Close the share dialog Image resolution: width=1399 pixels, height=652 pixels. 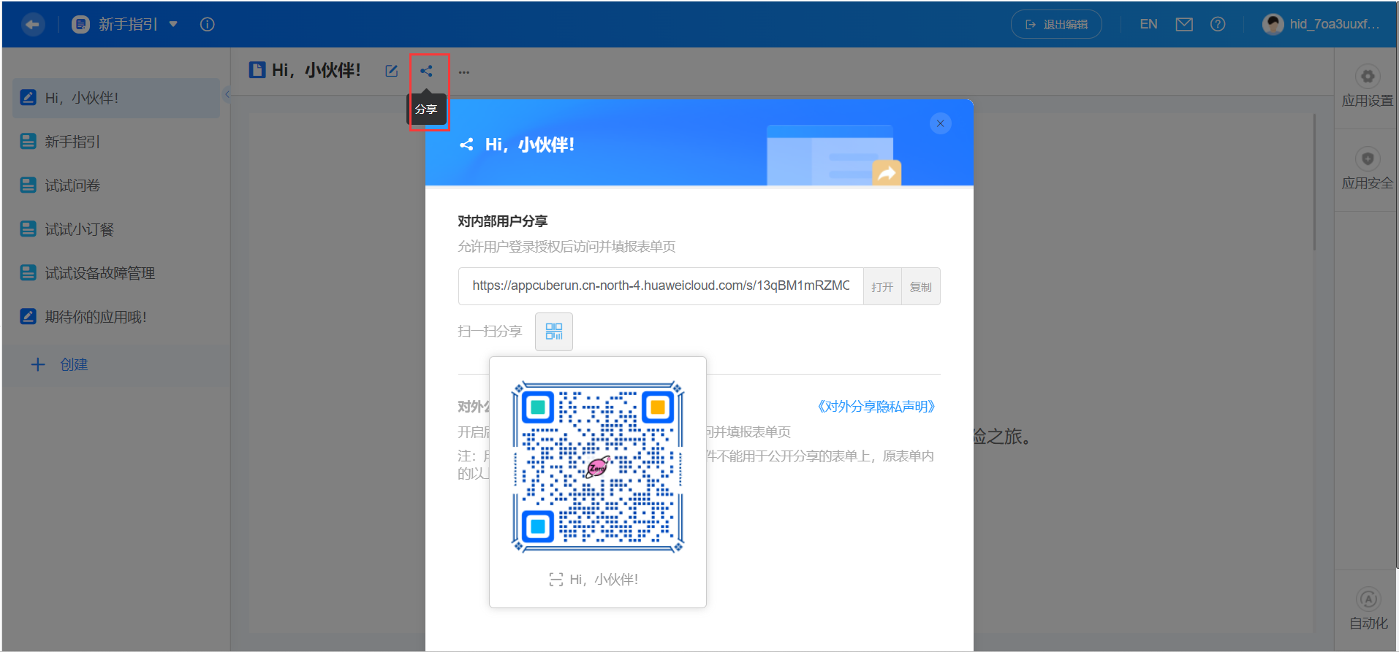click(941, 123)
